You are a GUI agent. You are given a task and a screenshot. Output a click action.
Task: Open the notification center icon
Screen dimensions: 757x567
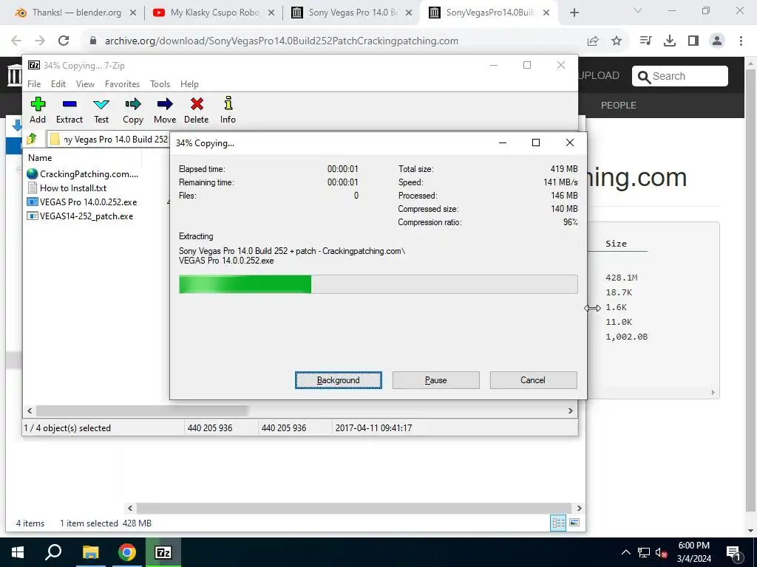click(734, 552)
